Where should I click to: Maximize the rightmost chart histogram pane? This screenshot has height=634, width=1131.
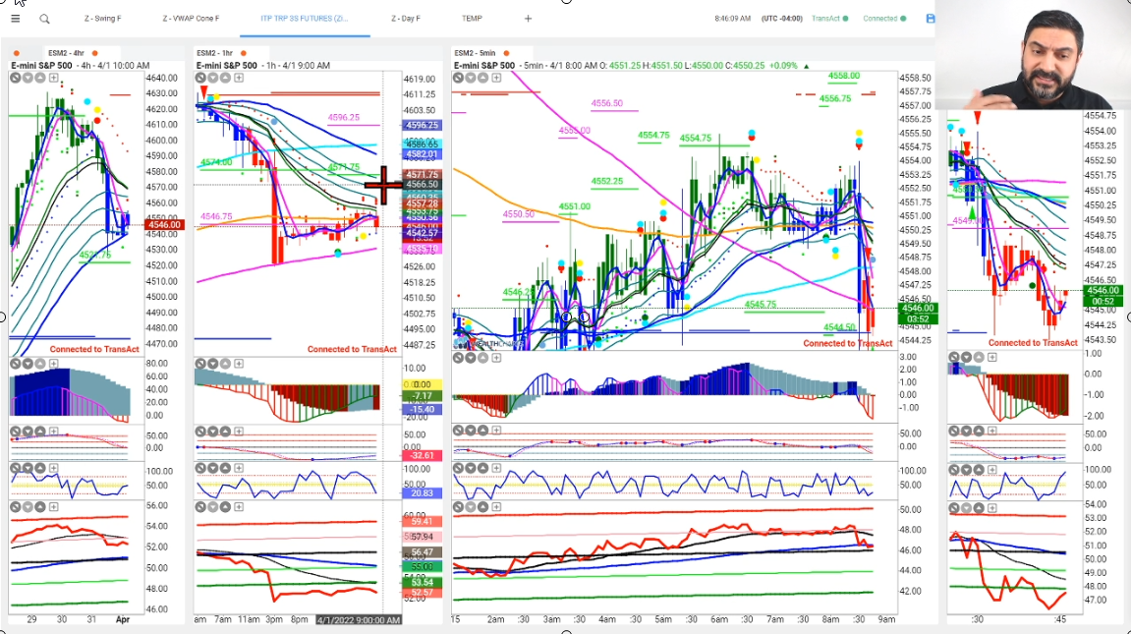click(991, 357)
